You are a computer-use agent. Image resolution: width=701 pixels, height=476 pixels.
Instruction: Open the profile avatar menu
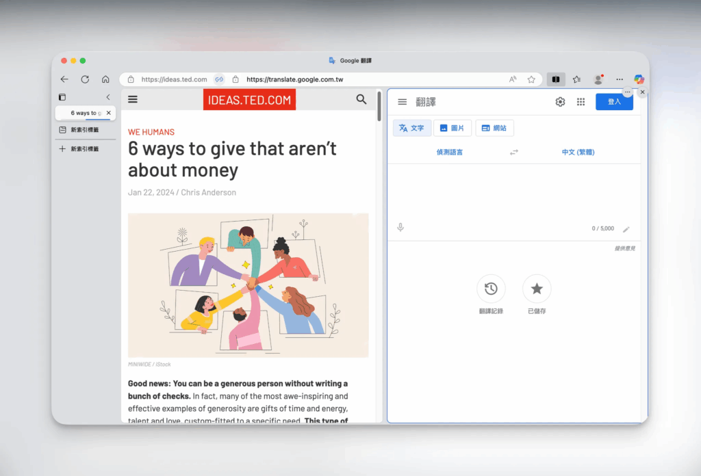pos(598,79)
